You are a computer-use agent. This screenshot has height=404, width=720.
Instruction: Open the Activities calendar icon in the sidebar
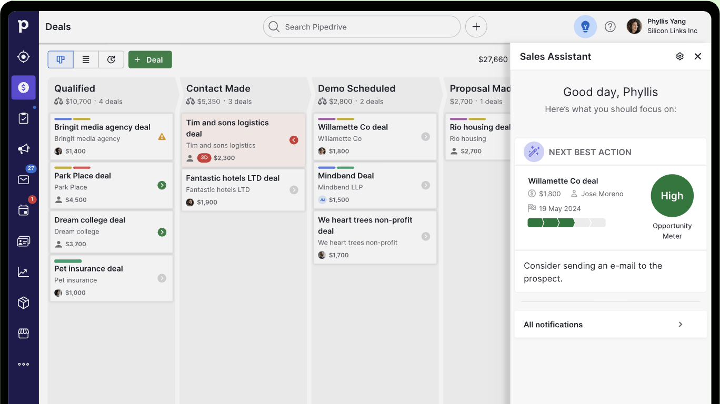tap(23, 210)
